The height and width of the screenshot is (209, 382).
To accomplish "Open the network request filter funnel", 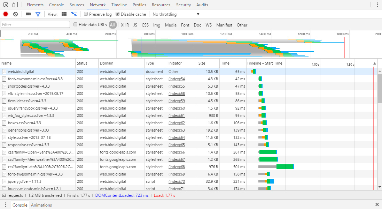I will click(38, 14).
